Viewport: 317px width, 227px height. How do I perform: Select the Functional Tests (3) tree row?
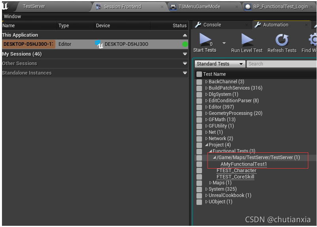(x=234, y=151)
